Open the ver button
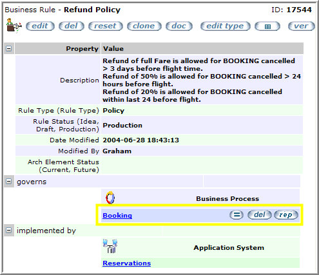 click(301, 26)
